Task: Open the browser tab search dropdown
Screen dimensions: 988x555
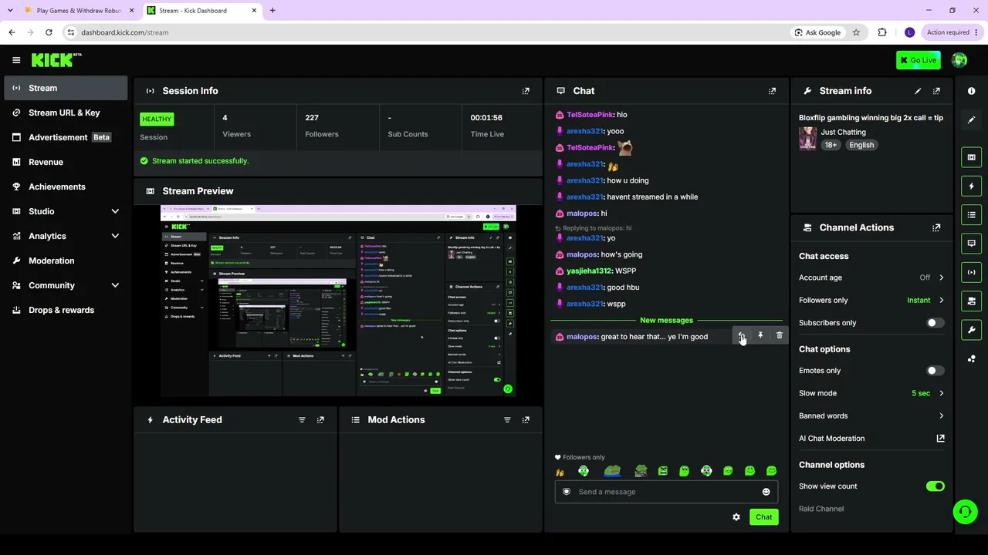Action: 10,10
